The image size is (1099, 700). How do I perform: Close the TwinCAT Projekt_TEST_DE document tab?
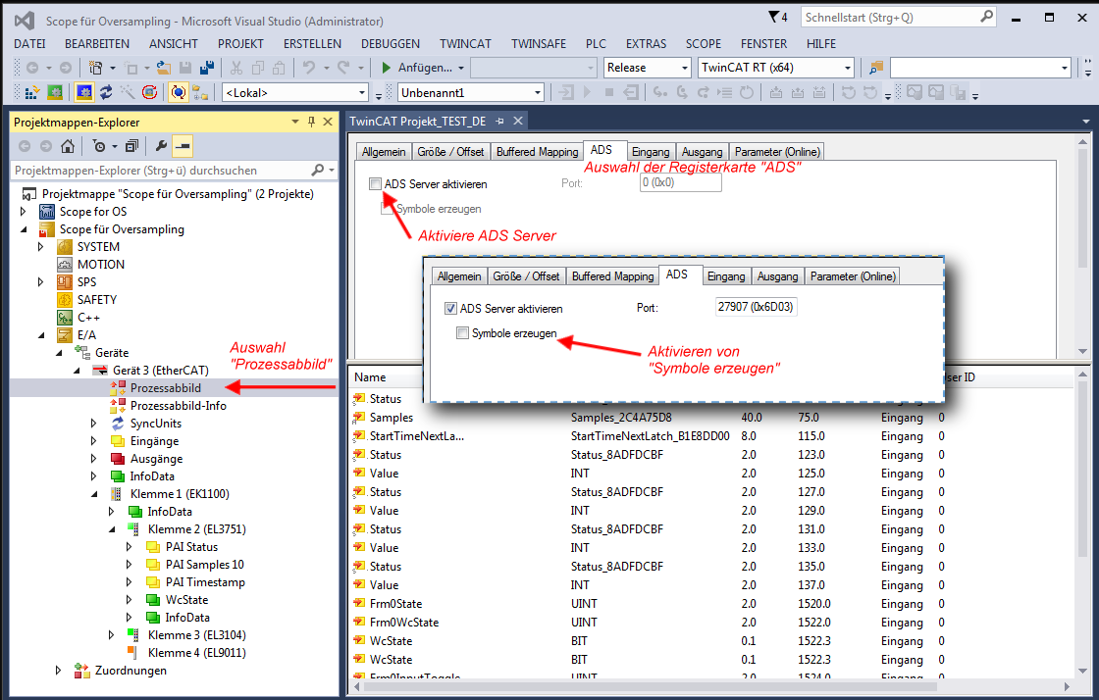coord(518,122)
